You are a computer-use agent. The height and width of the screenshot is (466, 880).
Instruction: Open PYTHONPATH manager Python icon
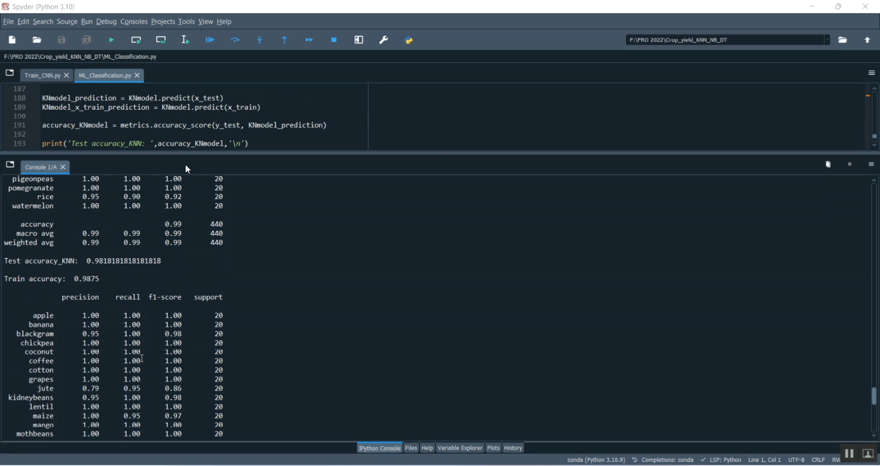pyautogui.click(x=409, y=40)
